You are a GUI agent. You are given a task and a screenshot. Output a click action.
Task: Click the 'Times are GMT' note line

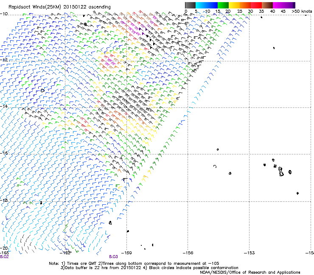pos(134,264)
